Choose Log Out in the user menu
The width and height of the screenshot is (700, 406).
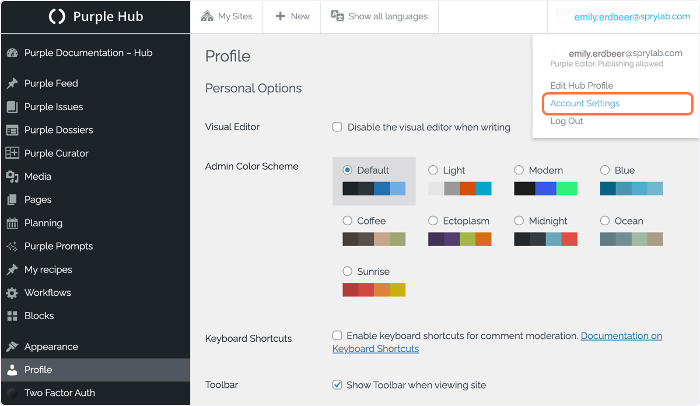tap(567, 121)
